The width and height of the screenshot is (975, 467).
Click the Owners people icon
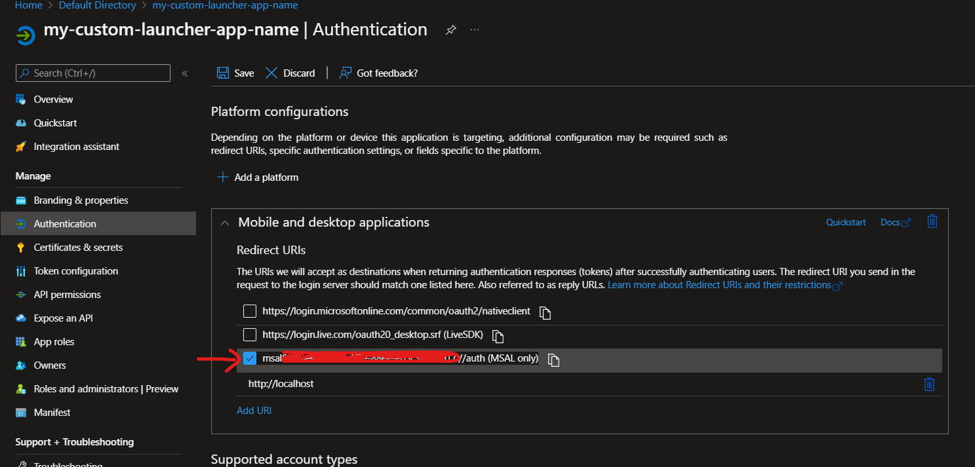pos(21,365)
